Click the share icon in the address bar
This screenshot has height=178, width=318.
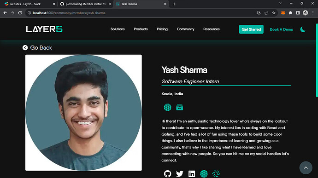(266, 13)
